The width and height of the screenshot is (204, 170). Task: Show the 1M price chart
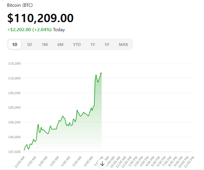point(45,44)
